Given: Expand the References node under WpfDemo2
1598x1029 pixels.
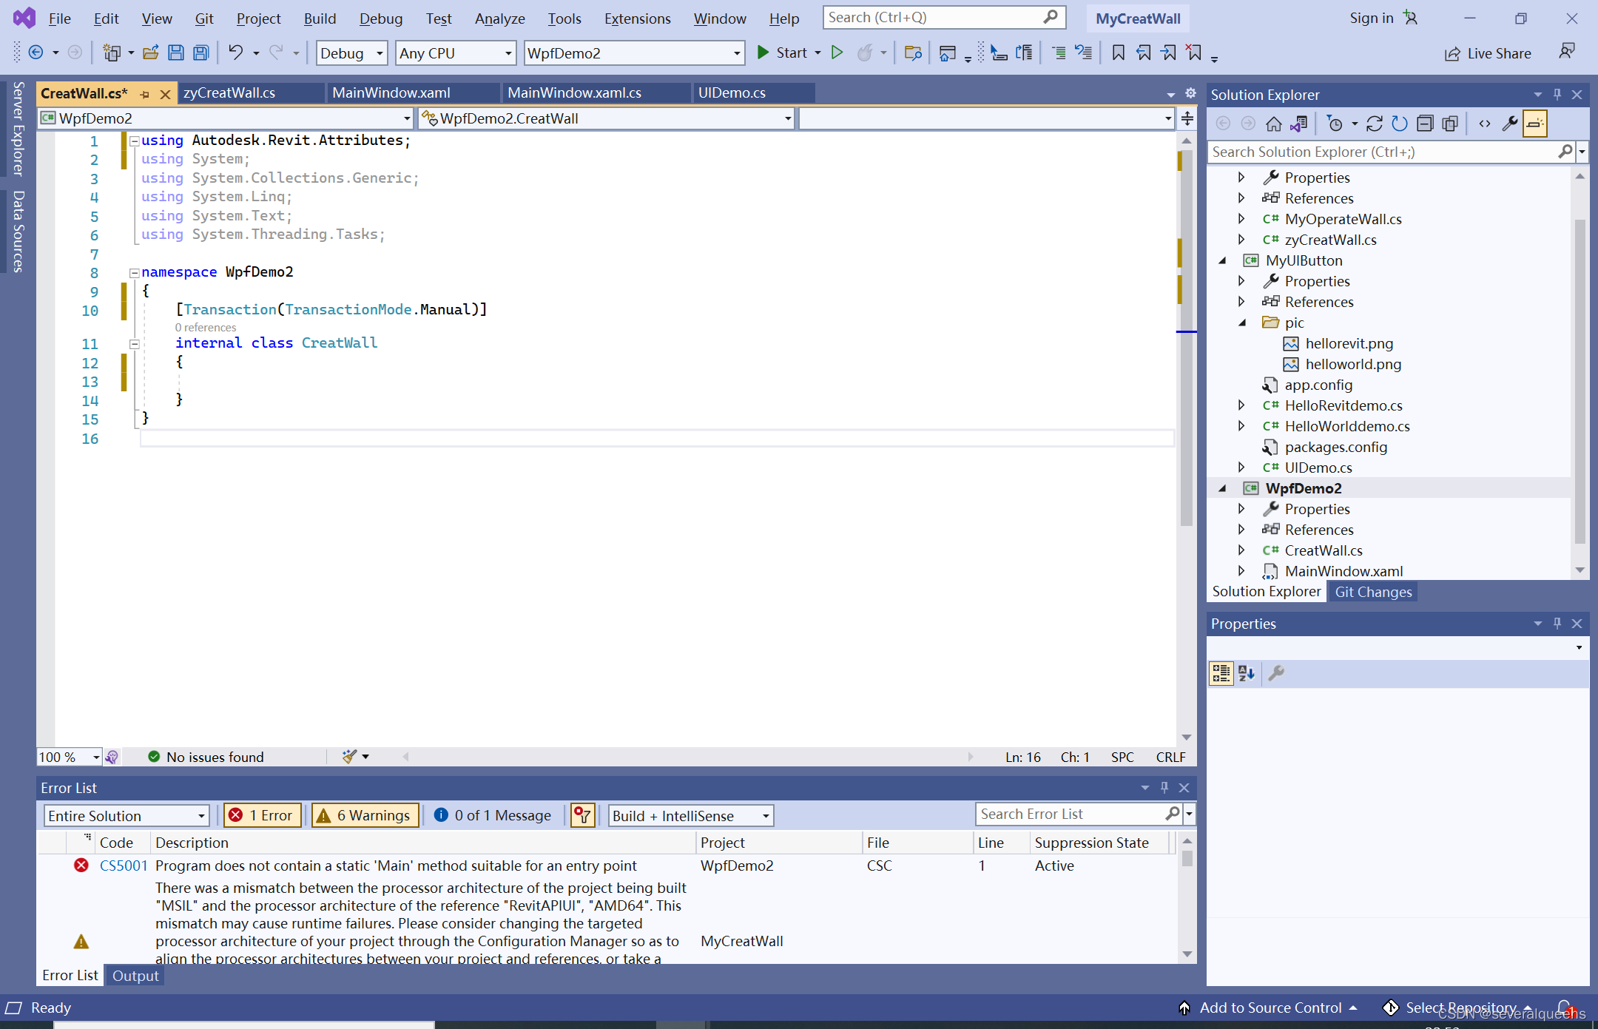Looking at the screenshot, I should pos(1241,529).
